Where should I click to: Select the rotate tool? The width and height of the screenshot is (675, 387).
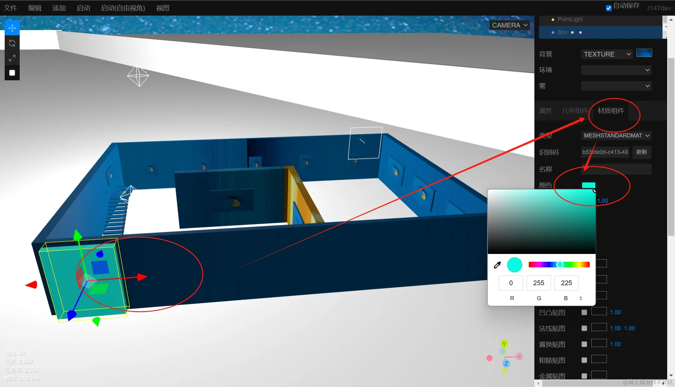point(12,43)
